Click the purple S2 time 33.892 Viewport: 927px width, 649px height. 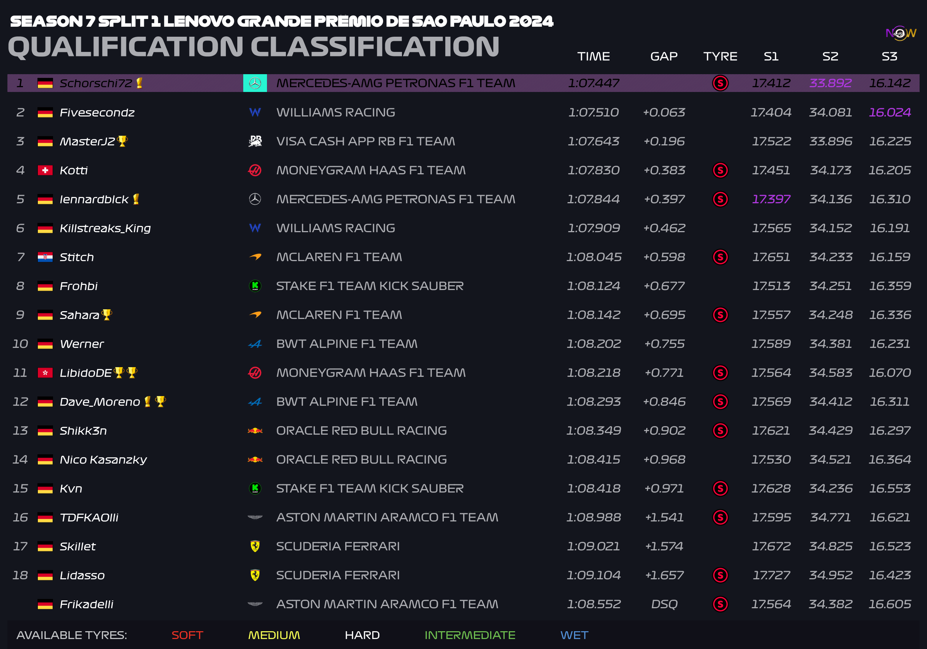point(831,83)
